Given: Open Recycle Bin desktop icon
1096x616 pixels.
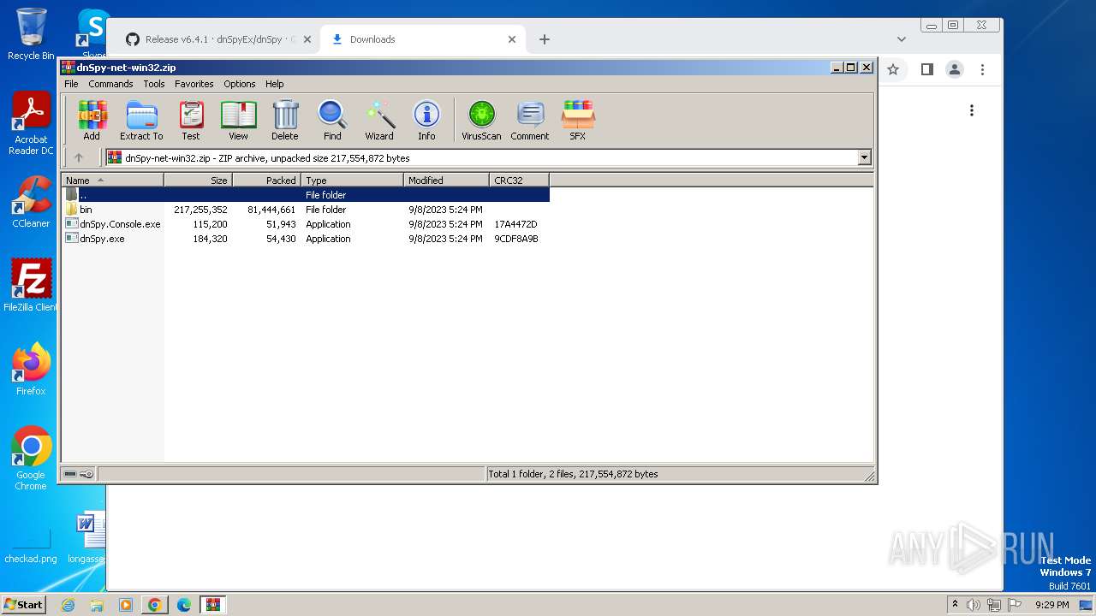Looking at the screenshot, I should pyautogui.click(x=31, y=34).
